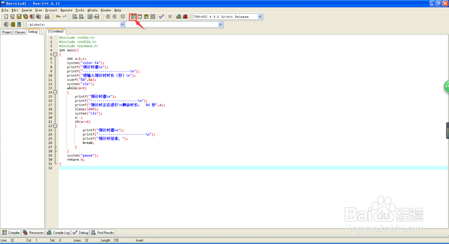
Task: Open the Debug bottom panel tab
Action: pyautogui.click(x=80, y=232)
